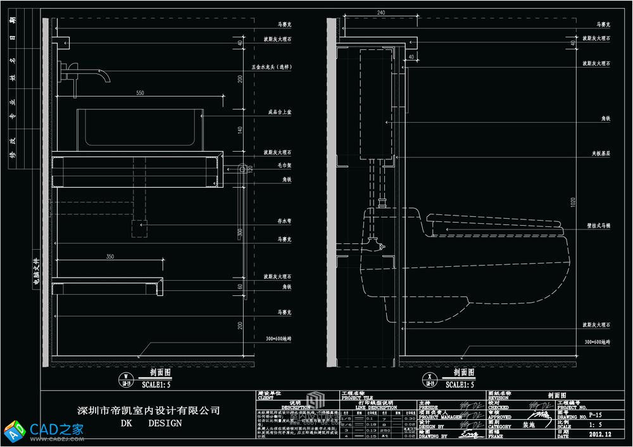Click the 成品台上盆 annotation label
The width and height of the screenshot is (633, 447).
[279, 111]
